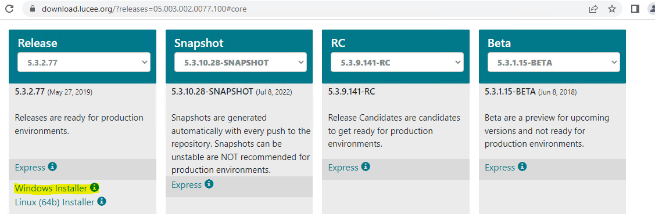This screenshot has height=214, width=655.
Task: Bookmark this page with the star icon
Action: (612, 9)
